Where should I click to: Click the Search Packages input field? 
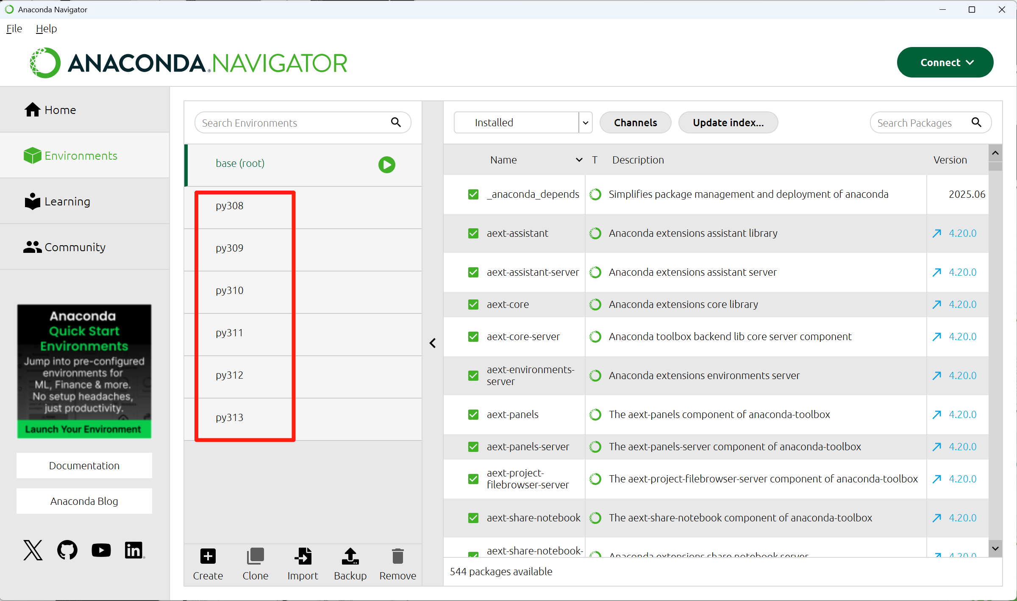[931, 122]
